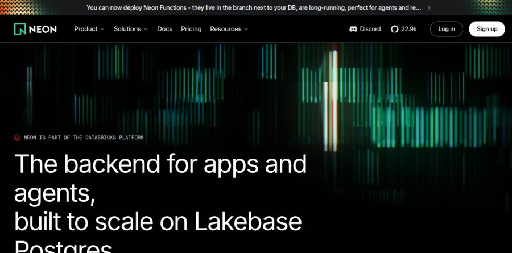This screenshot has width=512, height=253.
Task: Open the Docs page
Action: tap(164, 29)
